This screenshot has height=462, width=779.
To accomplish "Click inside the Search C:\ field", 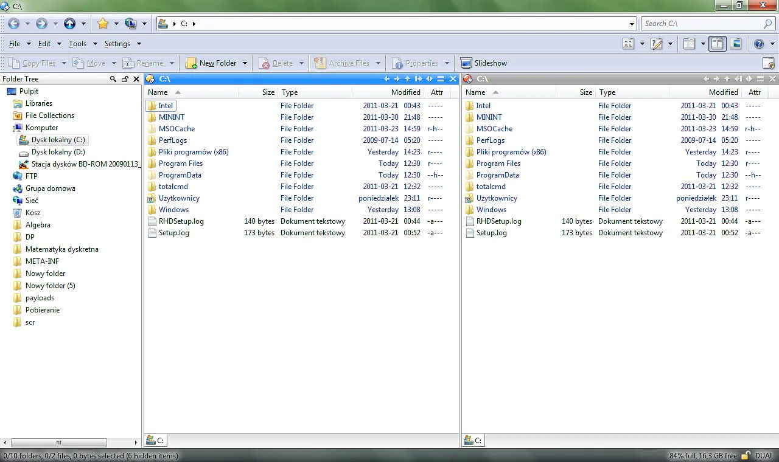I will tap(700, 23).
